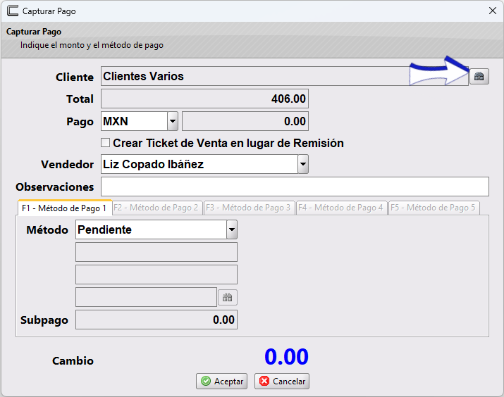Click the Subpago amount field

(156, 320)
